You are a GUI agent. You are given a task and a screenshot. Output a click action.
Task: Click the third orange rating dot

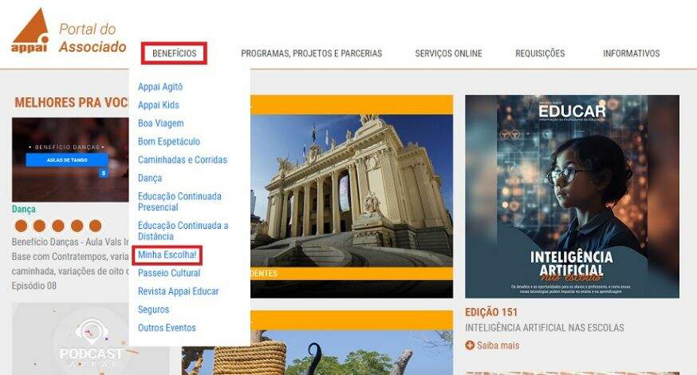click(58, 226)
